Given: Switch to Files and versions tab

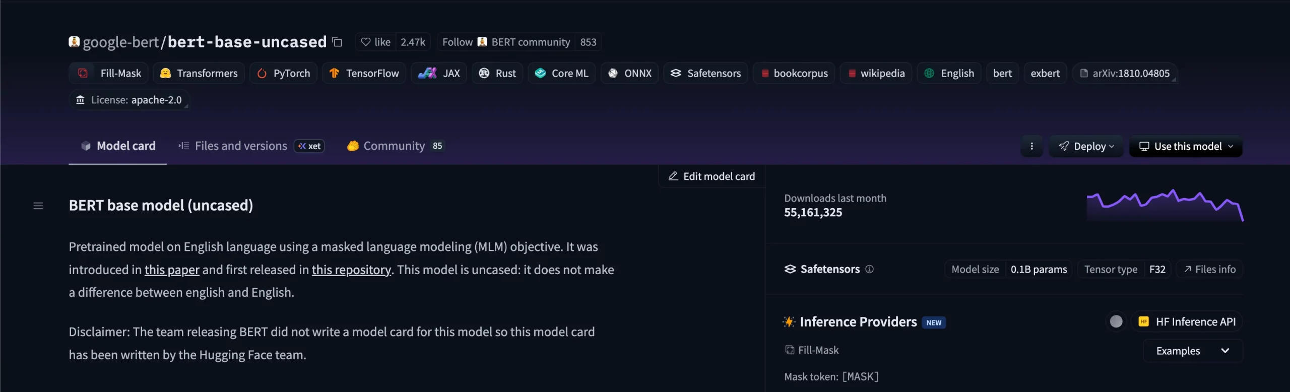Looking at the screenshot, I should pos(241,146).
